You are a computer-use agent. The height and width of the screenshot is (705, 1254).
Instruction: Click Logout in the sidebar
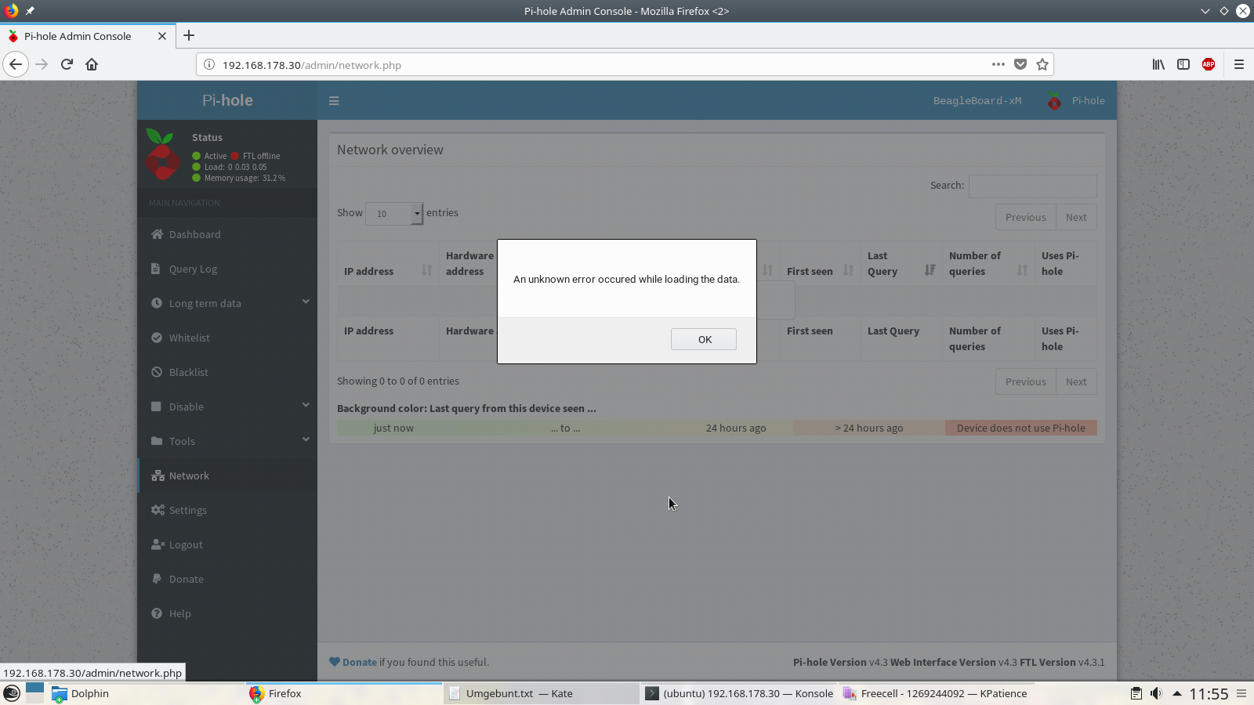pos(227,544)
